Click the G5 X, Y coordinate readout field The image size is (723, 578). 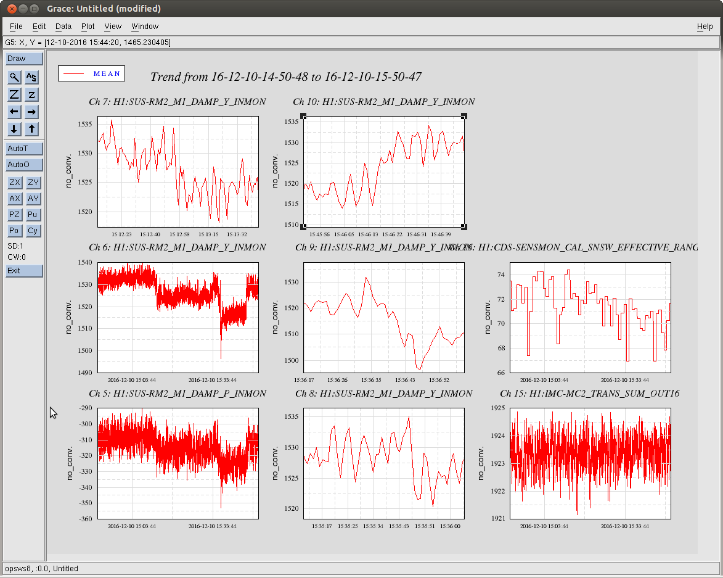361,43
